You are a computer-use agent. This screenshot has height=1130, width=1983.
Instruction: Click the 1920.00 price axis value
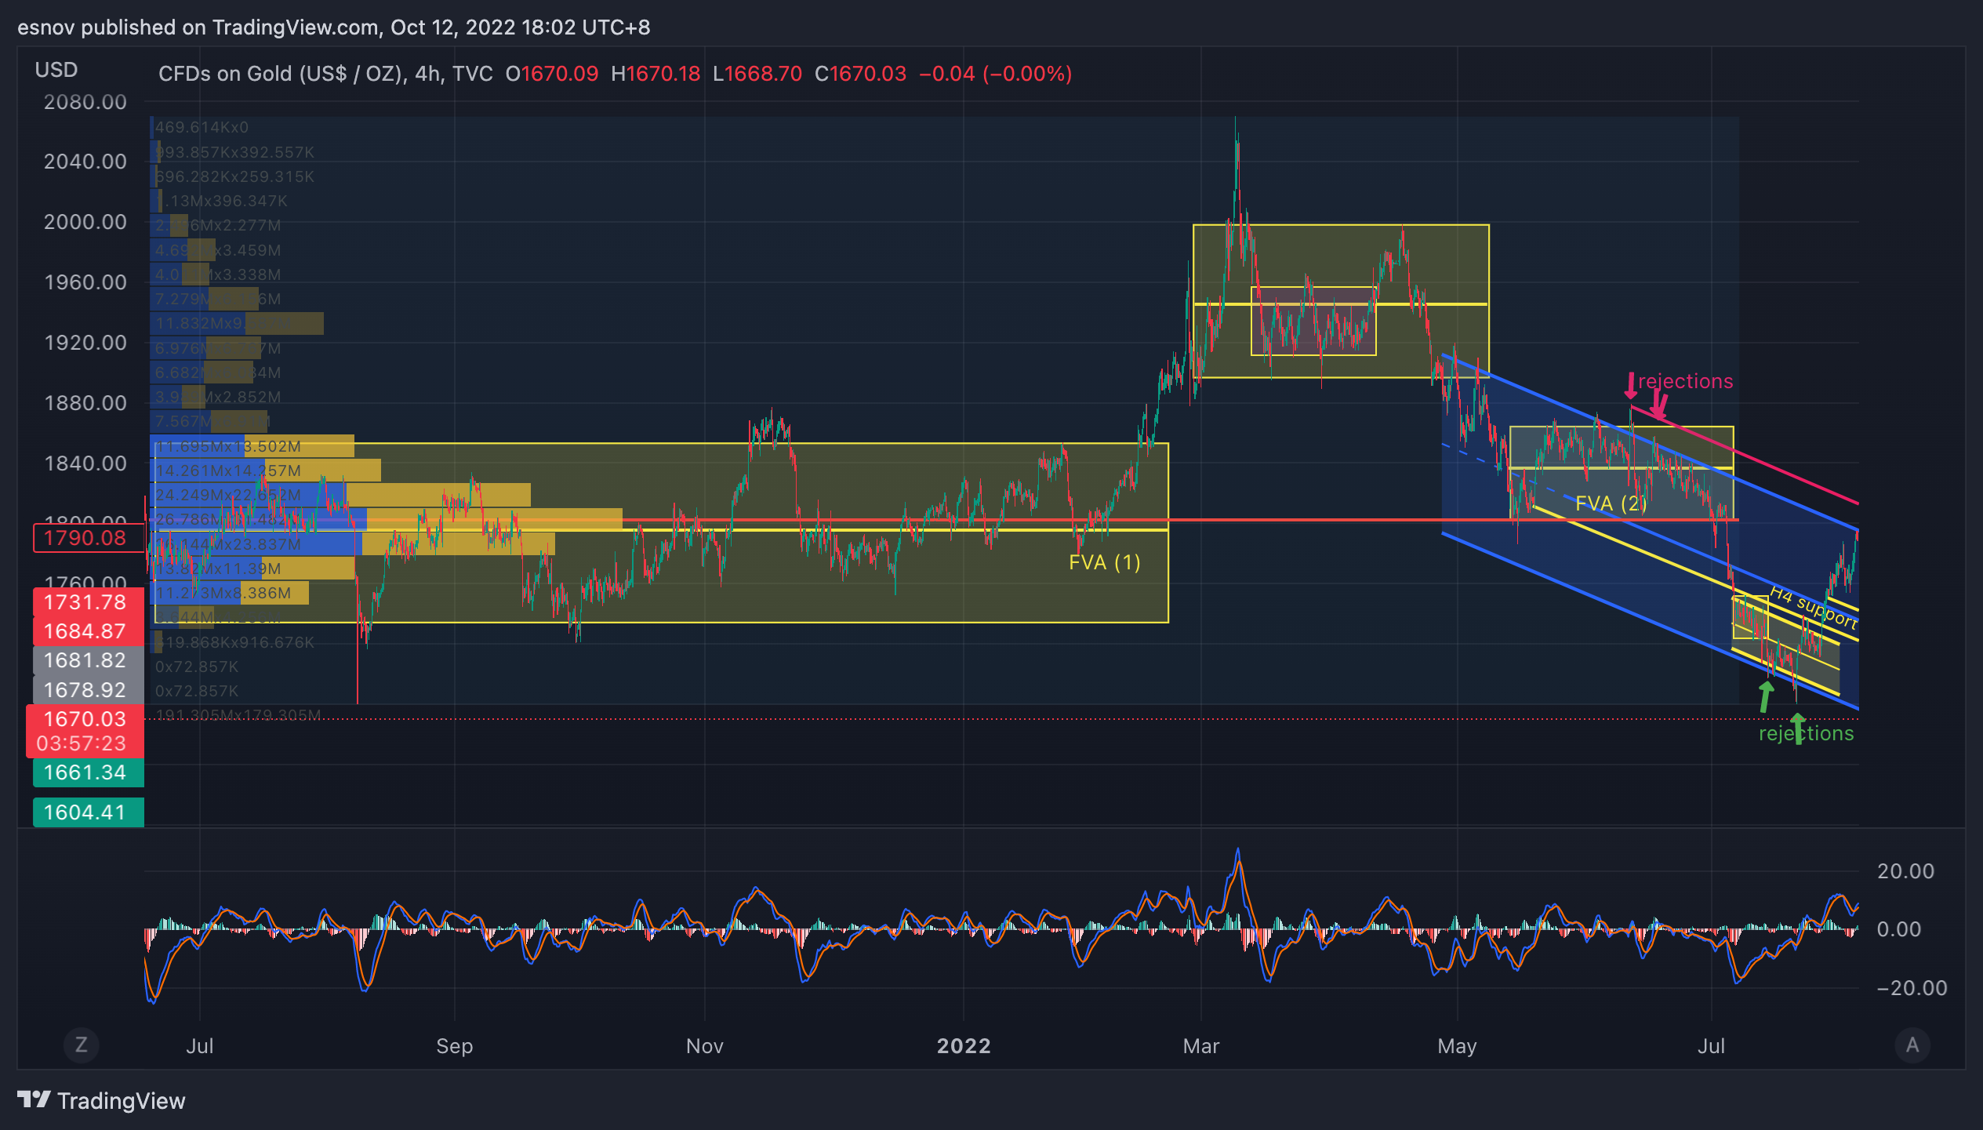(x=85, y=343)
